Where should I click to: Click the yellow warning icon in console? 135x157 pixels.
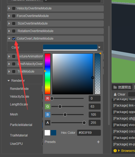(x=115, y=151)
